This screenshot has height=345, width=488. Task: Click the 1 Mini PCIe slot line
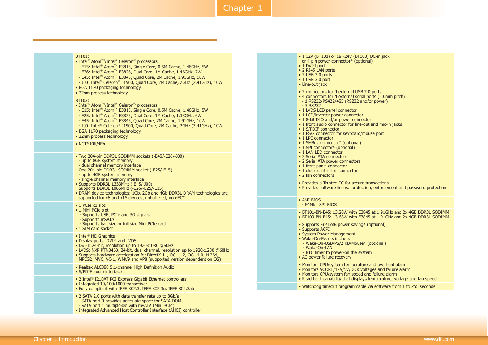point(92,210)
